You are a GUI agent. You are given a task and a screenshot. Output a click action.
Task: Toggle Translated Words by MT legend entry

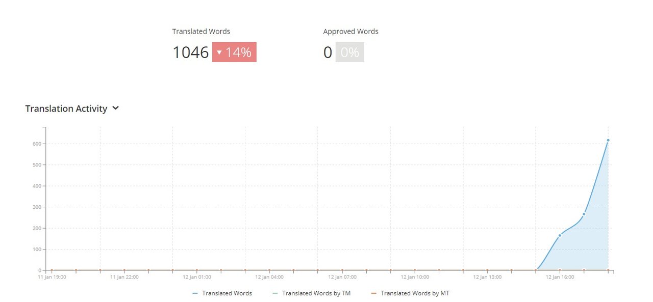415,293
